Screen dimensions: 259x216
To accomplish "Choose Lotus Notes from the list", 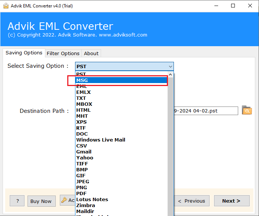I will click(x=122, y=200).
